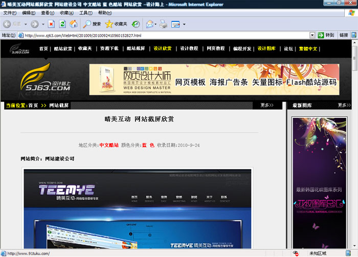Open History toolbar icon
Image resolution: width=358 pixels, height=257 pixels.
coord(136,24)
